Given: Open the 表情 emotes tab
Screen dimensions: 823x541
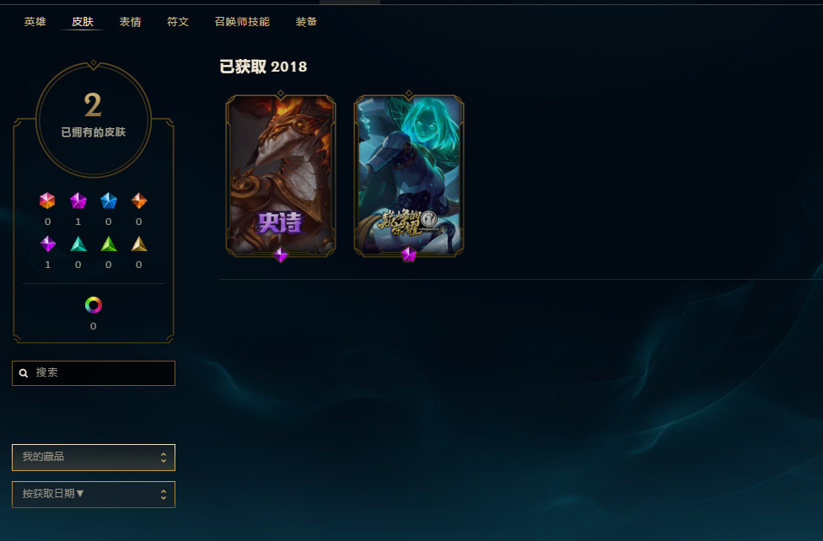Looking at the screenshot, I should point(130,22).
